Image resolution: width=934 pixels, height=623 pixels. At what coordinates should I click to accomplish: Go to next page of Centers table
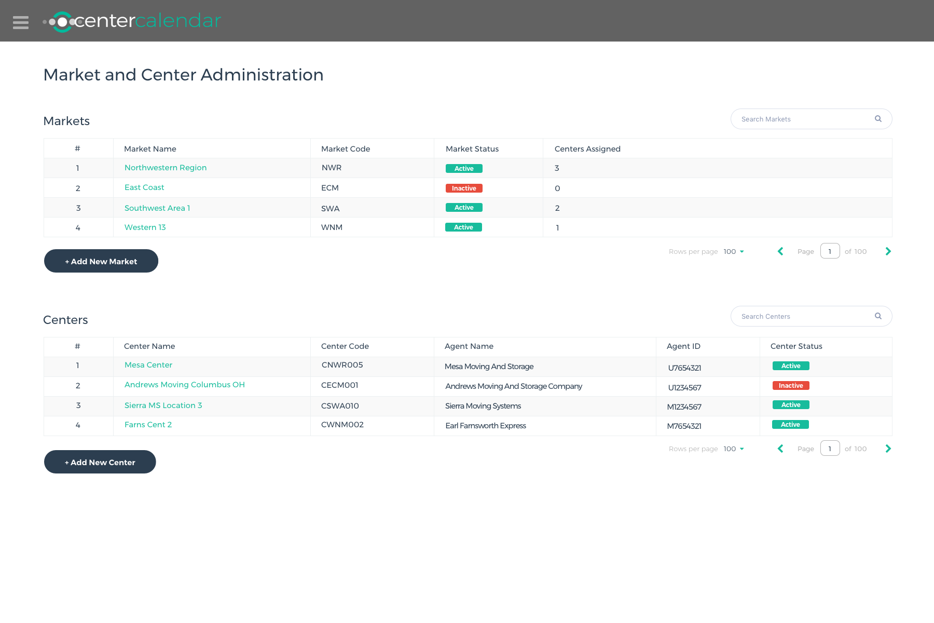(888, 449)
